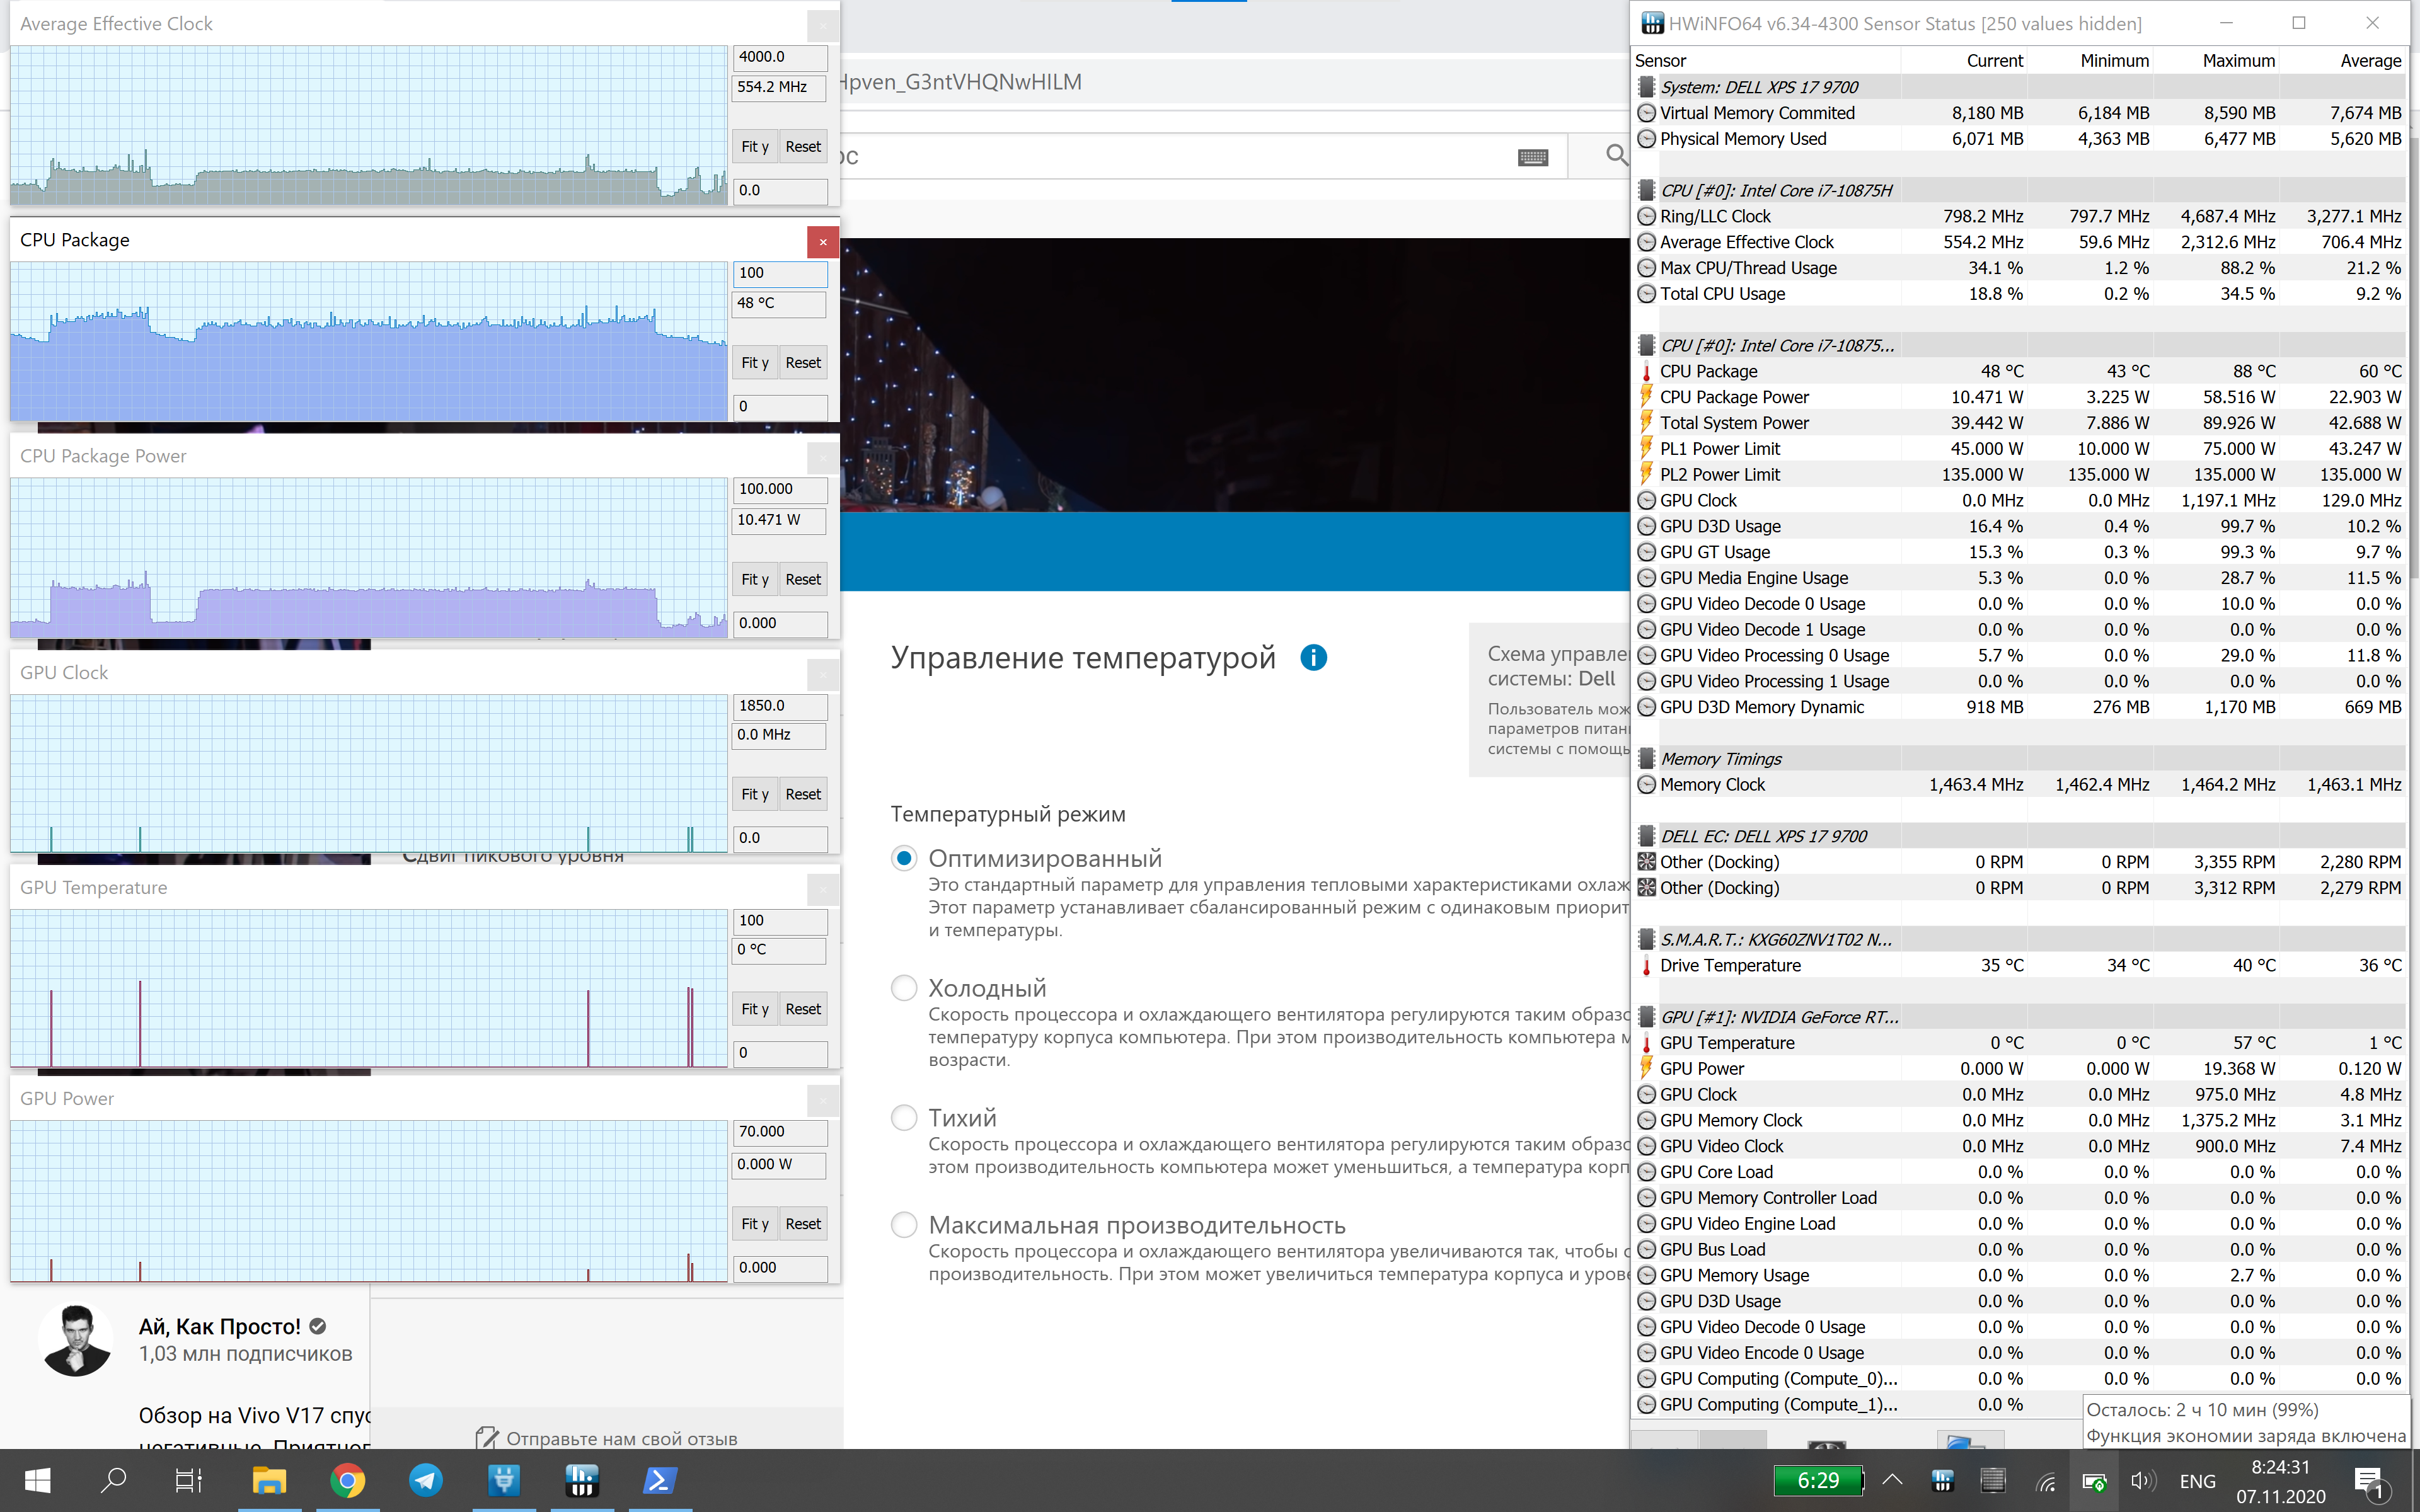2420x1512 pixels.
Task: Select the Тихий thermal mode
Action: 904,1118
